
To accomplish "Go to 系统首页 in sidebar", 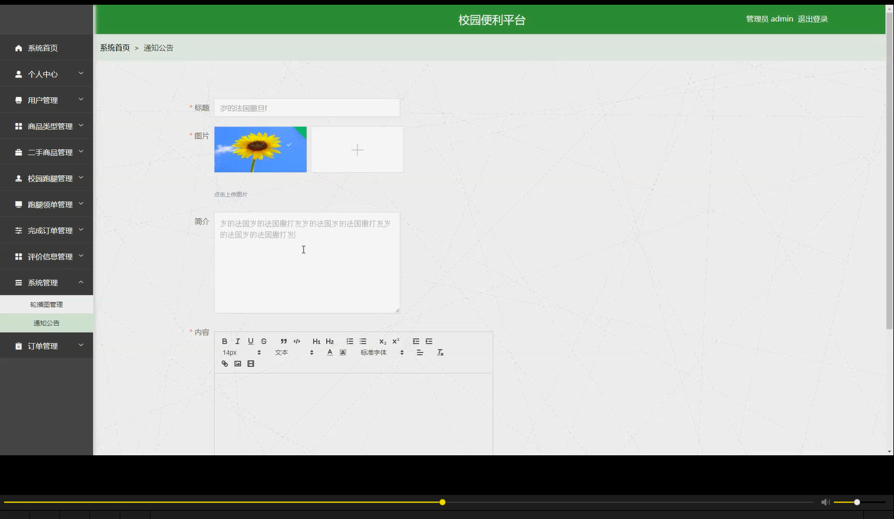I will click(x=47, y=48).
